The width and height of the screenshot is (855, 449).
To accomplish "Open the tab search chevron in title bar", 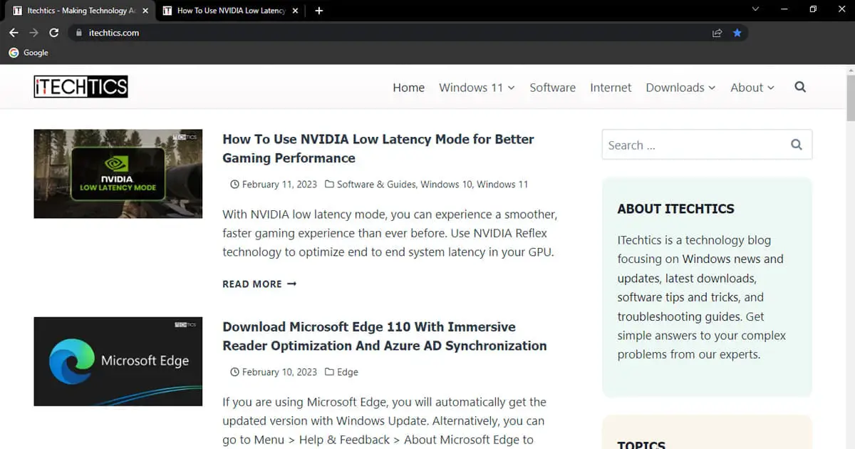I will pyautogui.click(x=756, y=9).
